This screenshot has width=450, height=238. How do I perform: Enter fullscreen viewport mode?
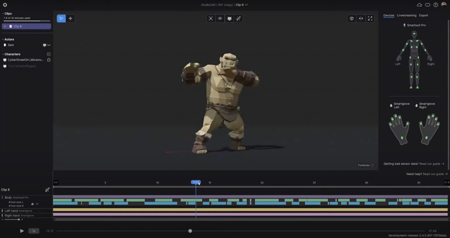tap(370, 18)
